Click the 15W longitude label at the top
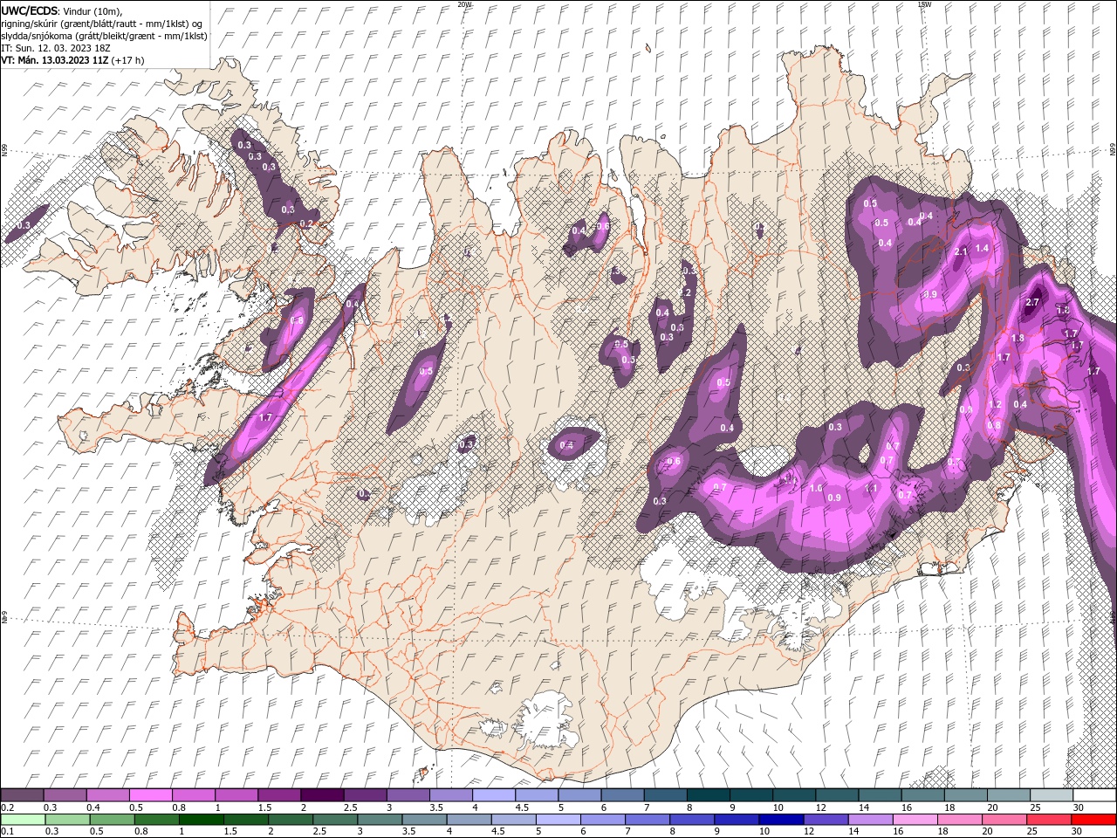Viewport: 1117px width, 838px height. click(924, 4)
